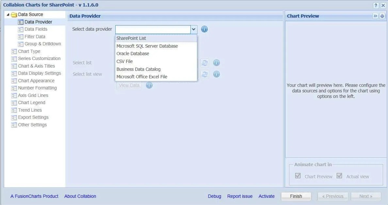Select the Chart Appearance tree item label
388x205 pixels.
click(x=36, y=81)
